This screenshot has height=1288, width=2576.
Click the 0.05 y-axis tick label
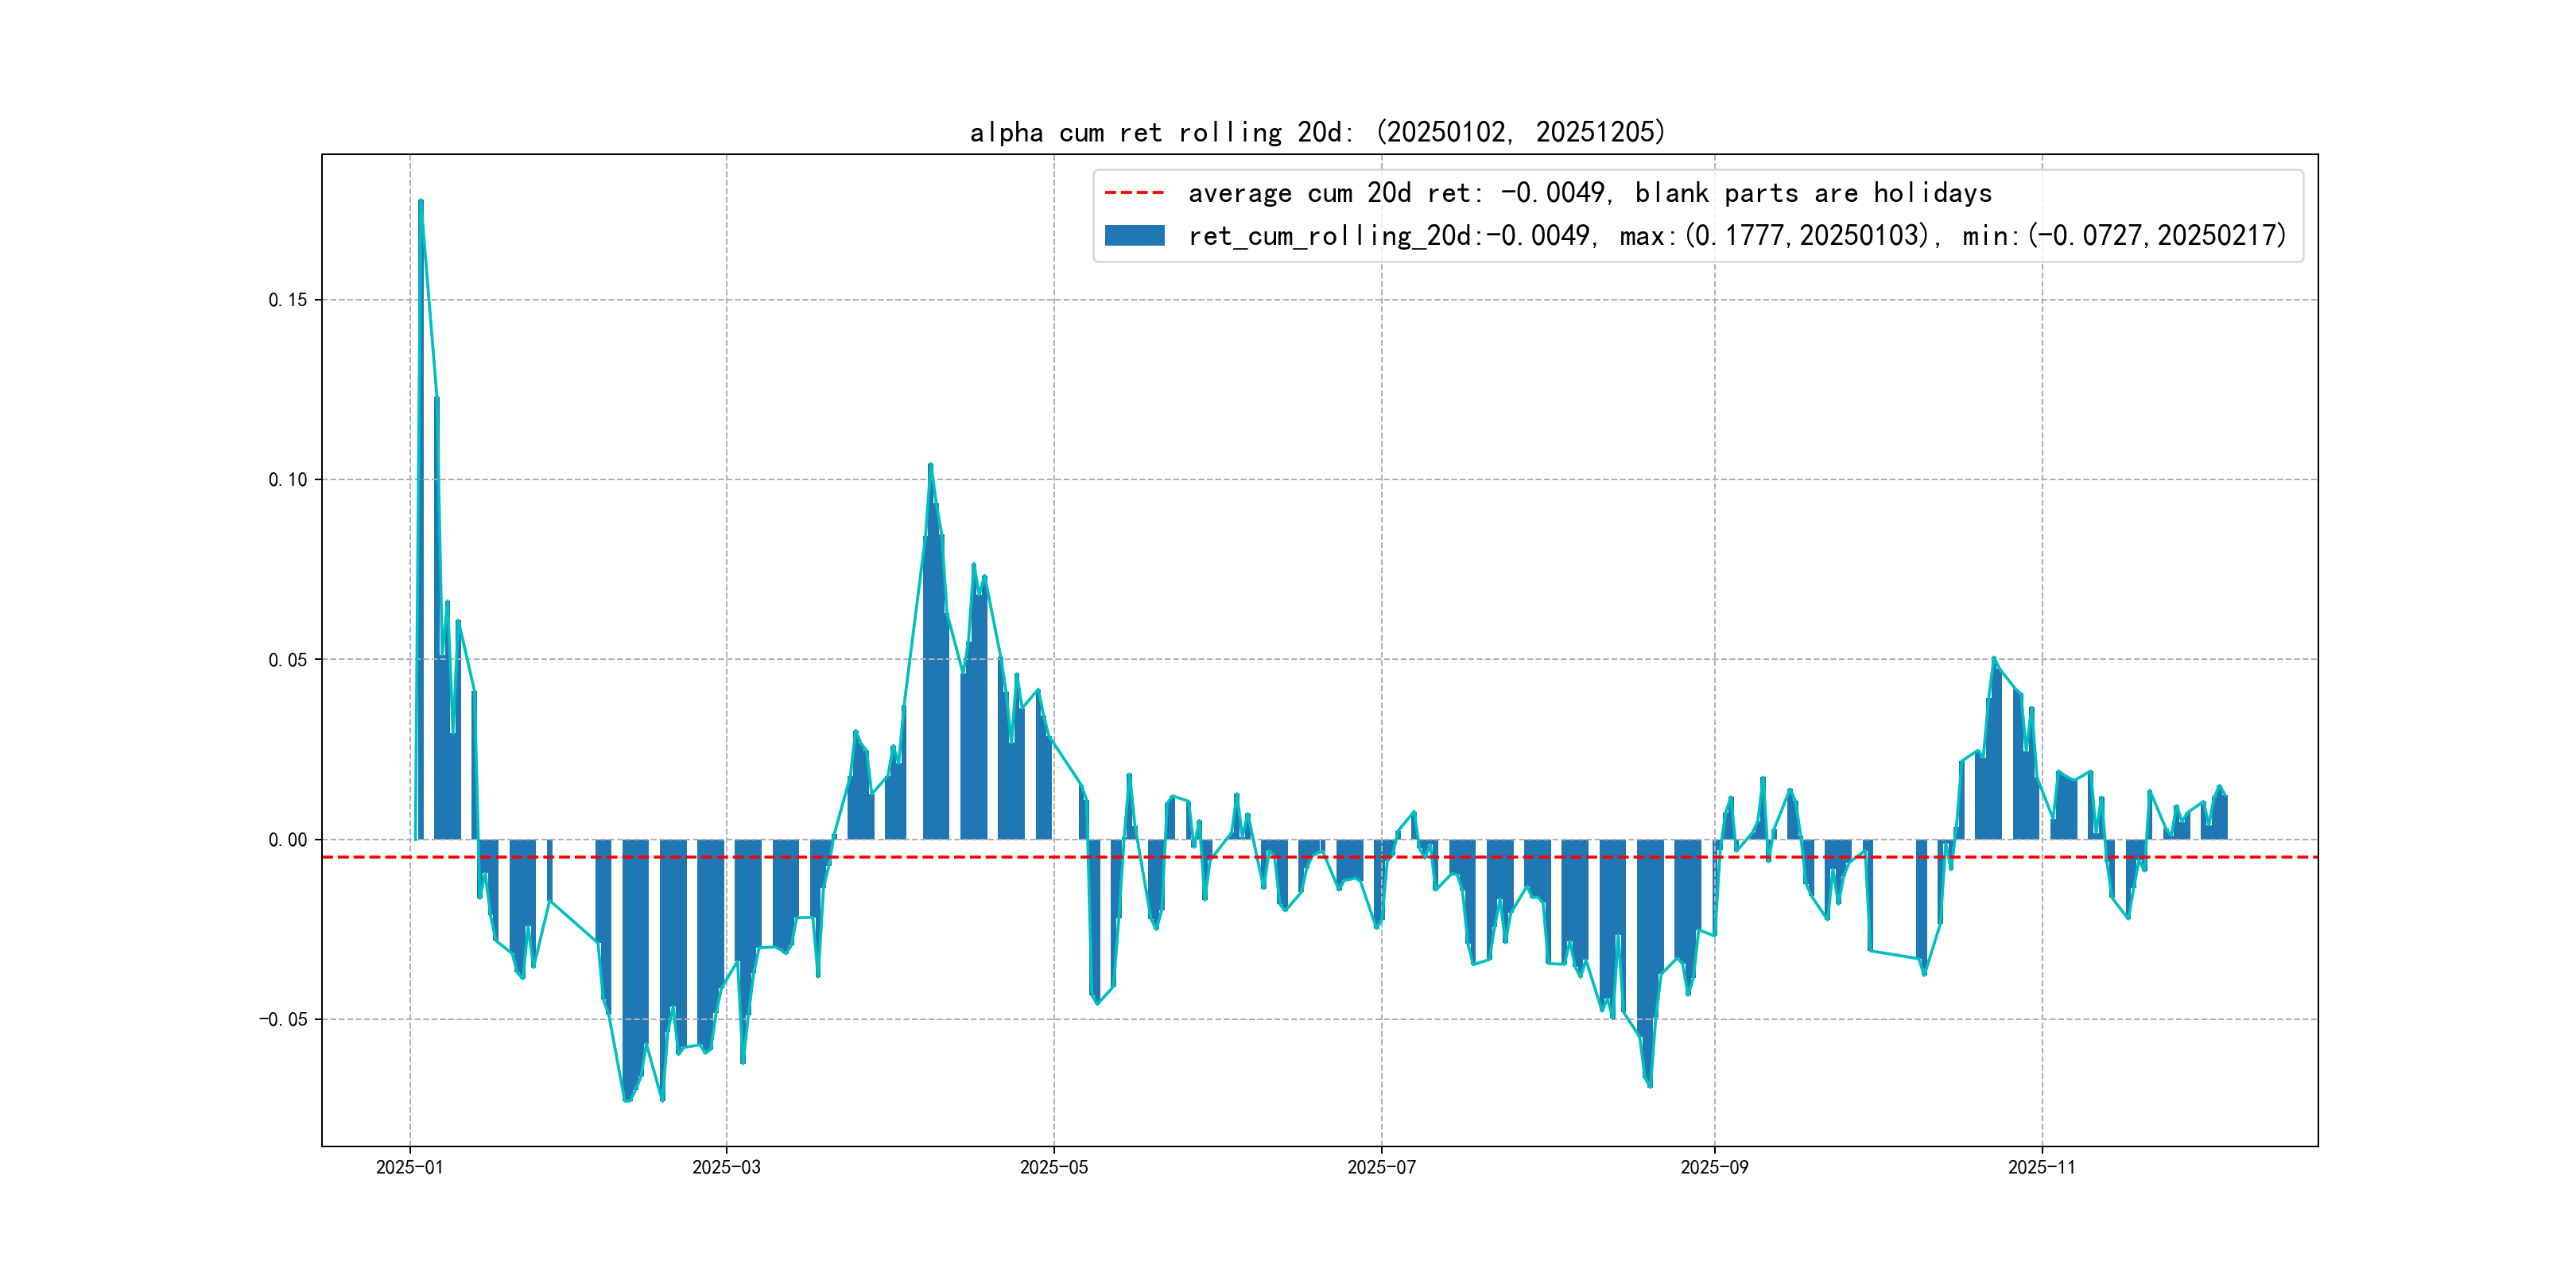point(287,660)
